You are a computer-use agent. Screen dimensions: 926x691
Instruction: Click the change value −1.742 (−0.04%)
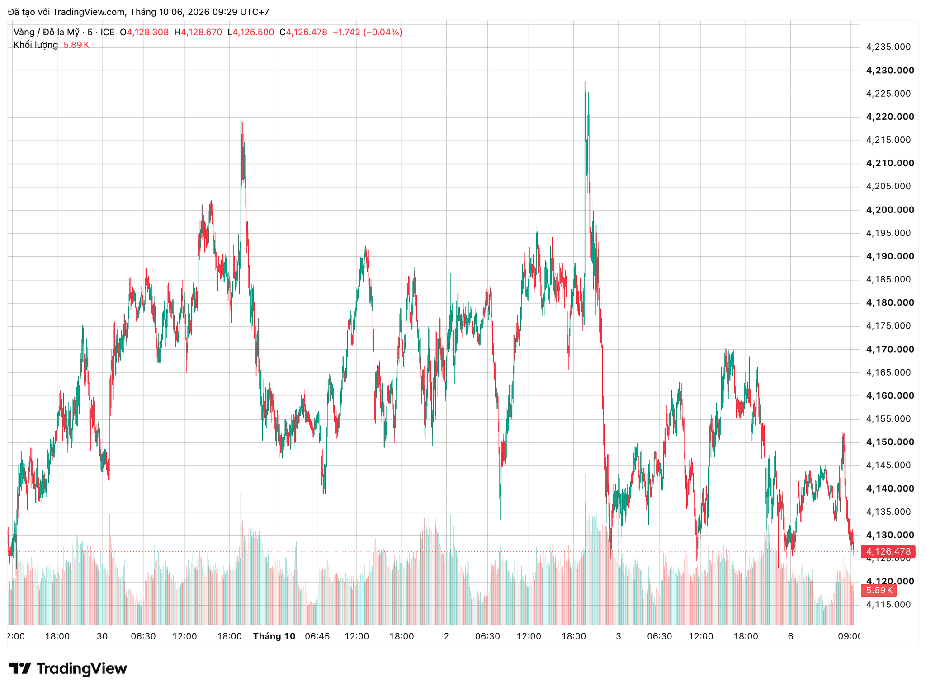click(x=367, y=32)
